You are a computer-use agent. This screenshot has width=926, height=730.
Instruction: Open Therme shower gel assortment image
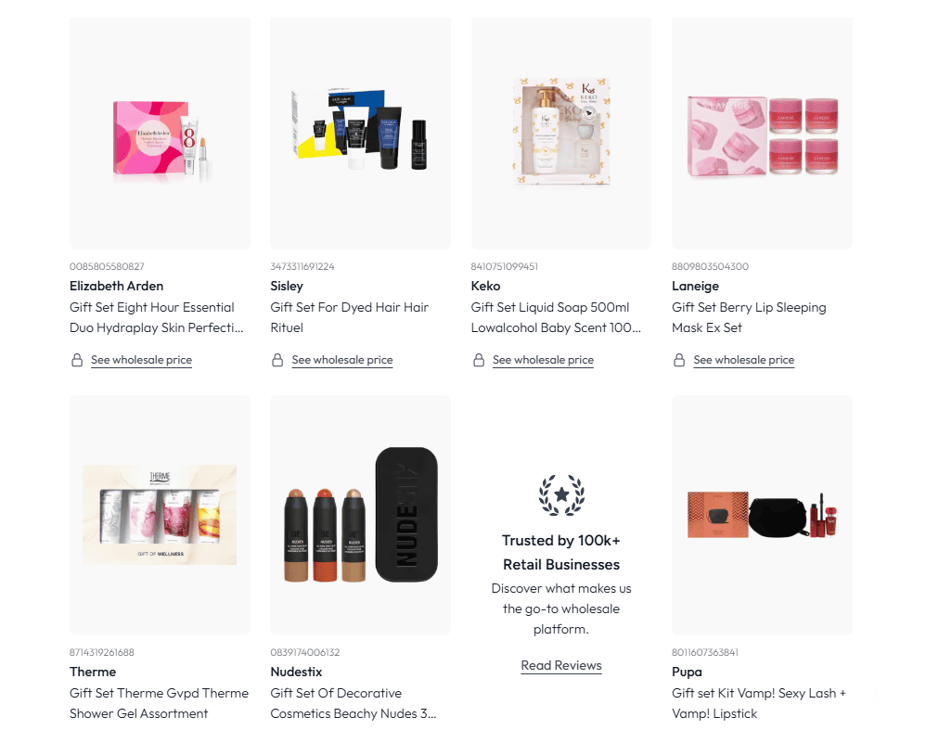160,515
